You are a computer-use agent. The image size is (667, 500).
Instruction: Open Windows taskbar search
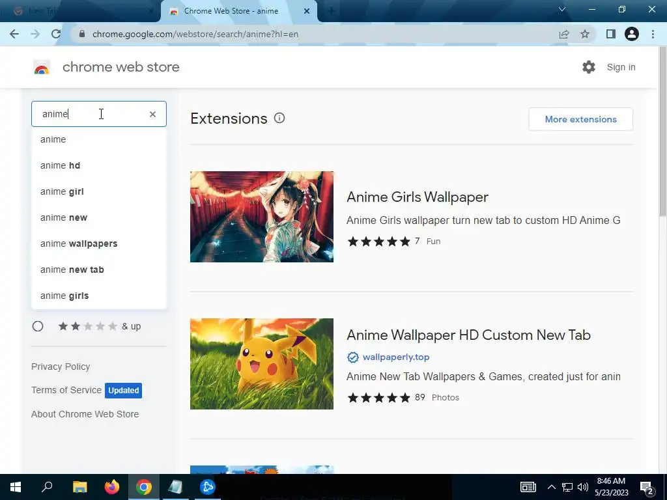47,487
